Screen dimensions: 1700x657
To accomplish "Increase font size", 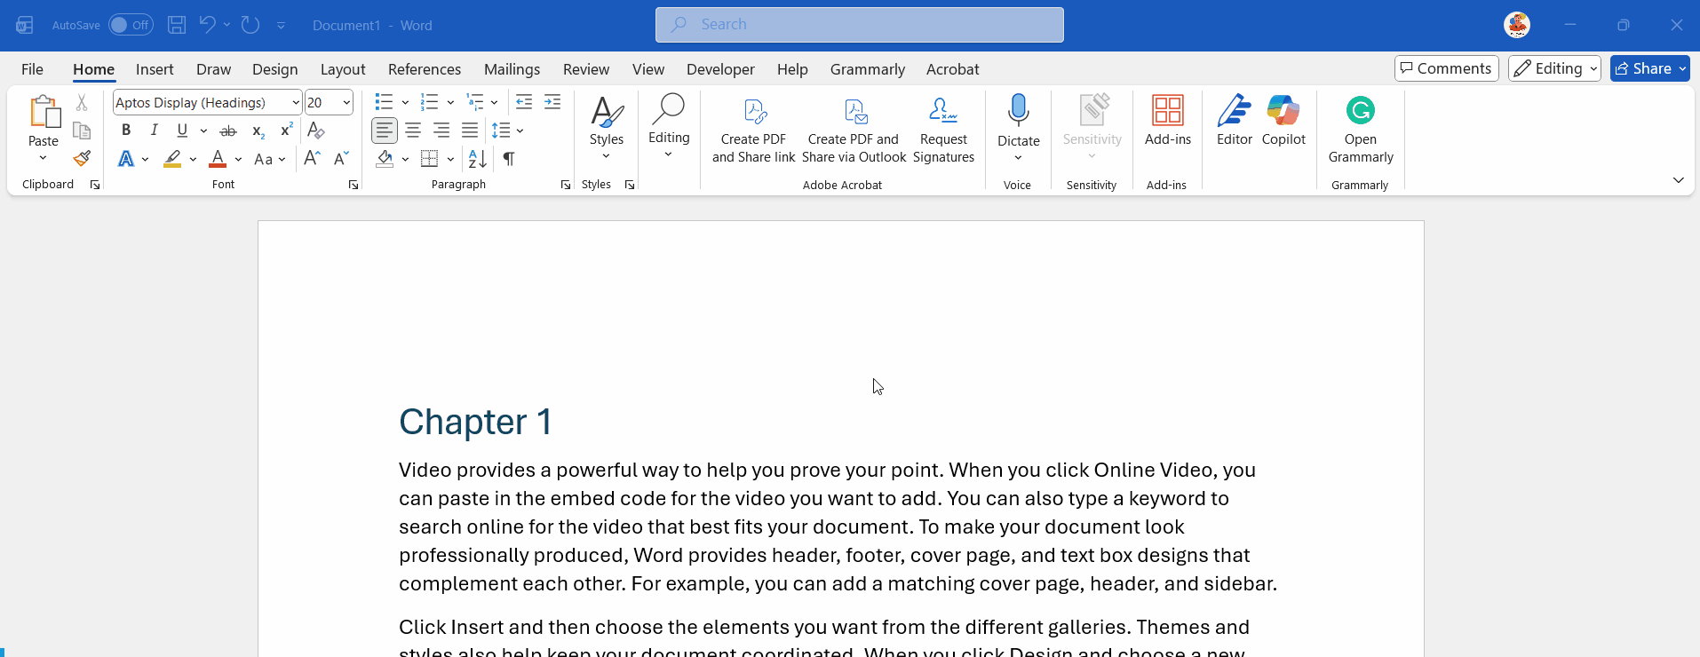I will pyautogui.click(x=312, y=159).
